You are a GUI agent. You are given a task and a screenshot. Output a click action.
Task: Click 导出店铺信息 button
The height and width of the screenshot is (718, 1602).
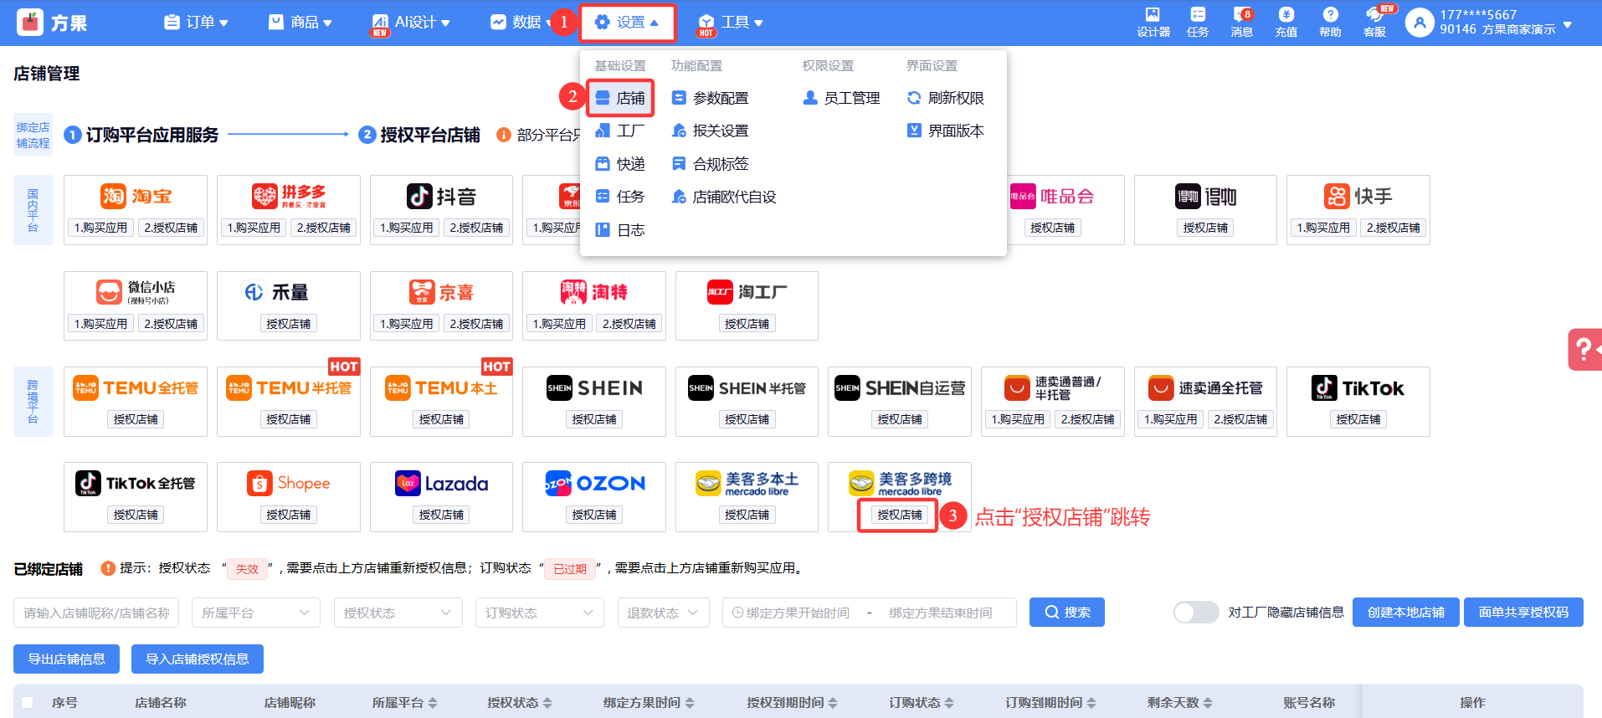click(67, 659)
